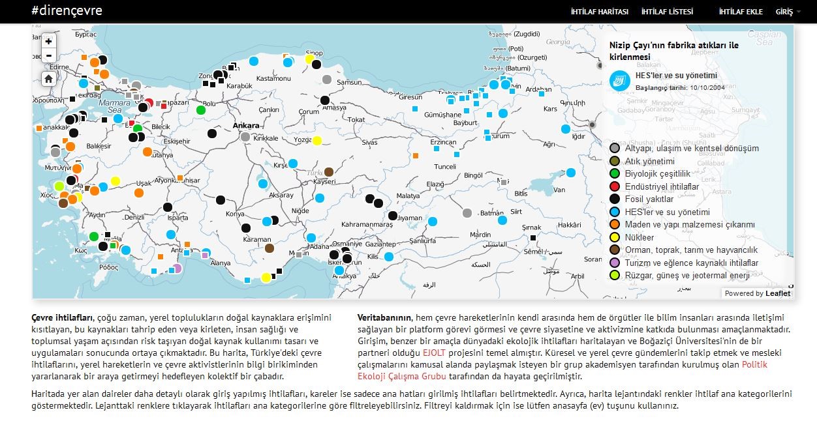This screenshot has width=817, height=421.
Task: Reset the map with the home button
Action: pos(49,79)
